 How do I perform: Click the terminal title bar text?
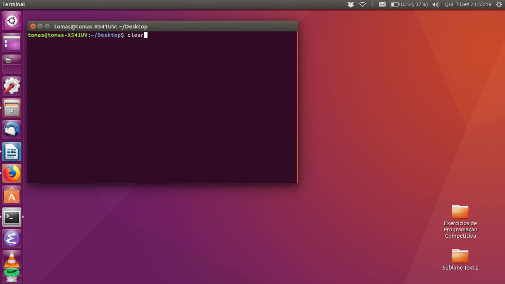point(101,26)
